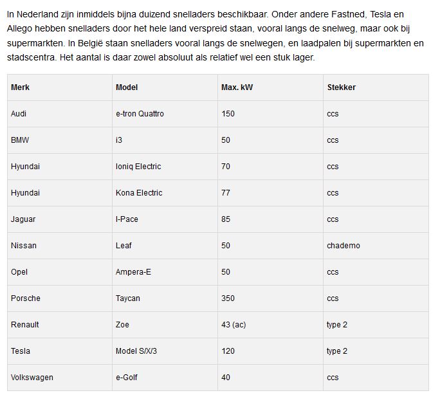This screenshot has width=440, height=402.
Task: Select the e-tron Quattro model cell
Action: tap(140, 114)
